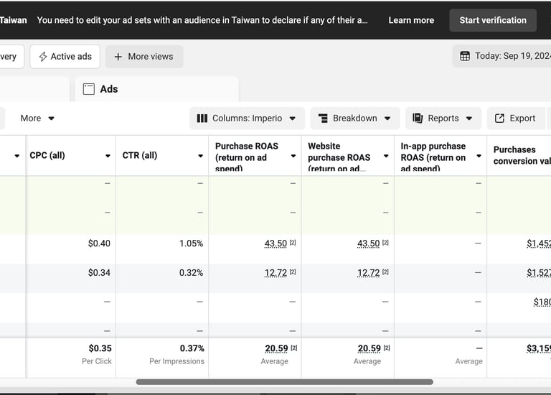
Task: Follow the Learn more link
Action: (411, 20)
